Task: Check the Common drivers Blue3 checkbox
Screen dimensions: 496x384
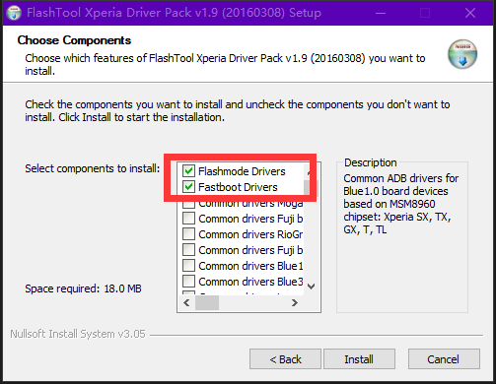Action: pyautogui.click(x=188, y=282)
